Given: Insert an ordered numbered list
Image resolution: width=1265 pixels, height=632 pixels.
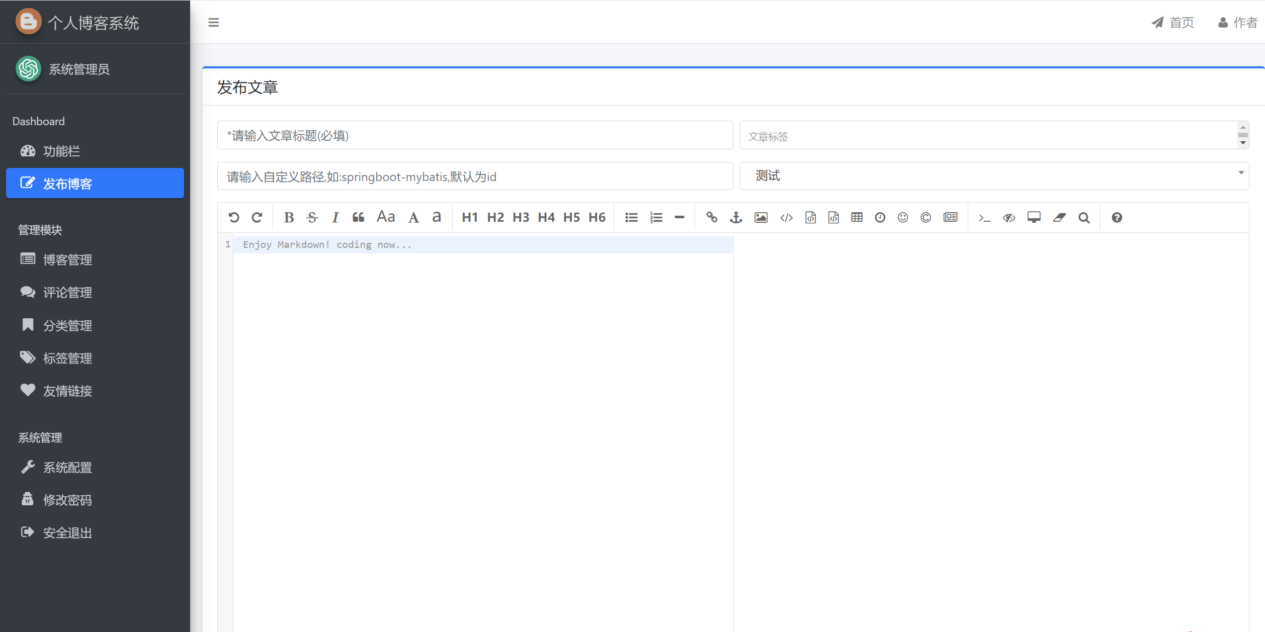Looking at the screenshot, I should (656, 217).
